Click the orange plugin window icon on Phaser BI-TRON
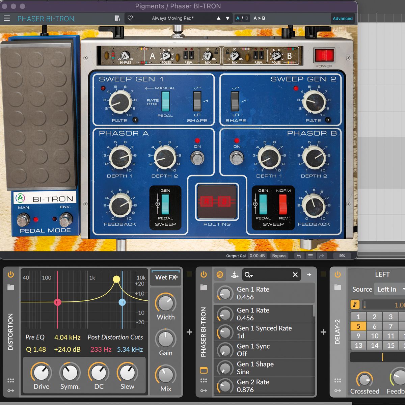The image size is (405, 405). point(204,370)
